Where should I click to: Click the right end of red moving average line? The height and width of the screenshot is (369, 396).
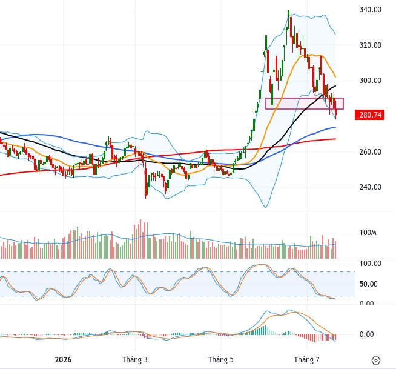tap(335, 139)
